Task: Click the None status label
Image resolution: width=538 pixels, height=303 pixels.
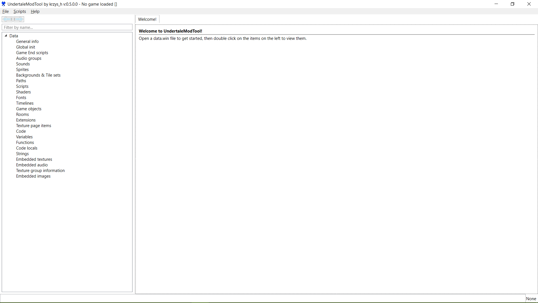Action: [x=531, y=299]
